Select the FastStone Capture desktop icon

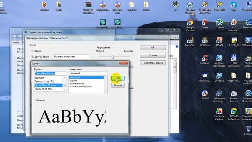tap(219, 114)
